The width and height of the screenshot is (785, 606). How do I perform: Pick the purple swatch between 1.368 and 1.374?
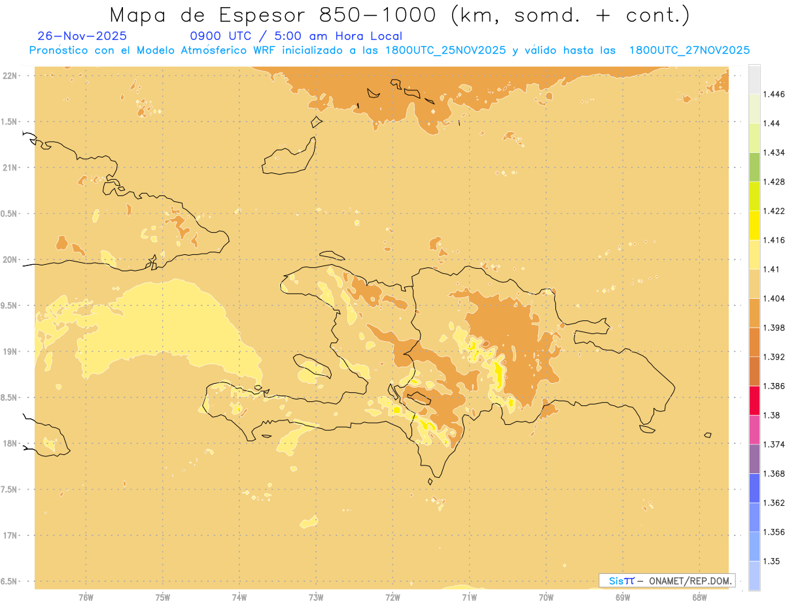pyautogui.click(x=754, y=459)
